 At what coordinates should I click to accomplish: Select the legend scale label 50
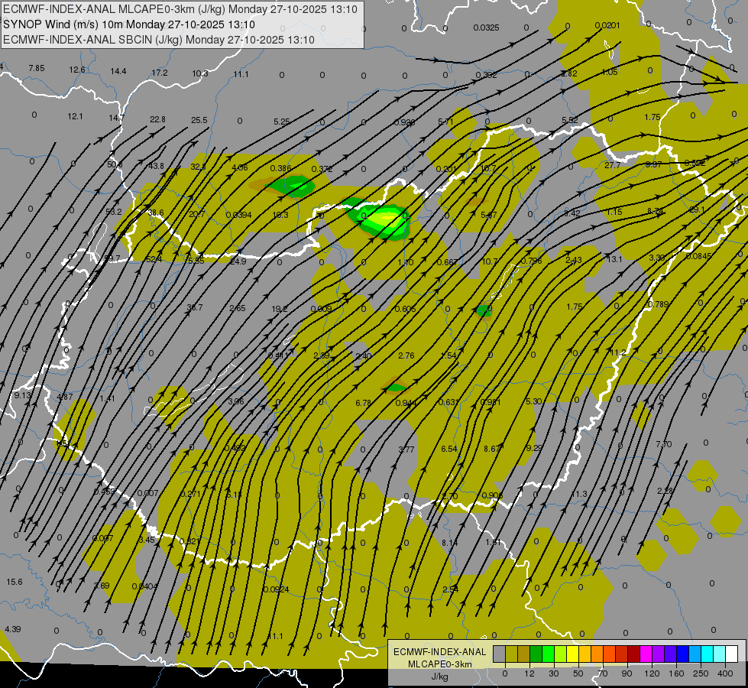578,673
